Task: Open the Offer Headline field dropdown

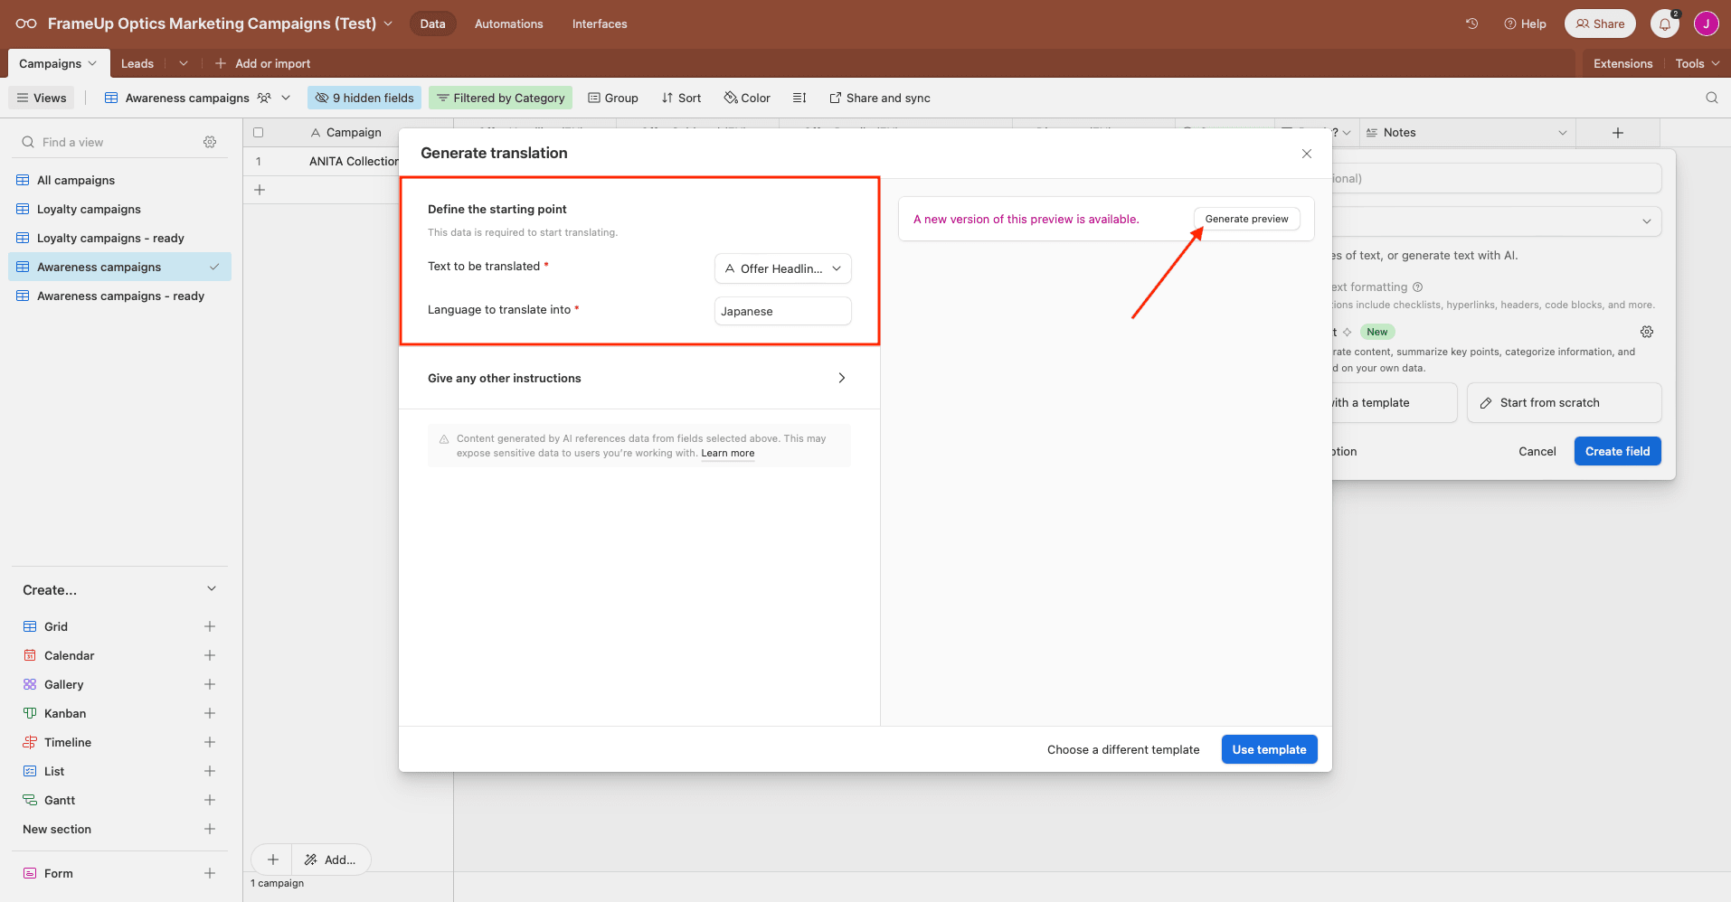Action: (x=781, y=268)
